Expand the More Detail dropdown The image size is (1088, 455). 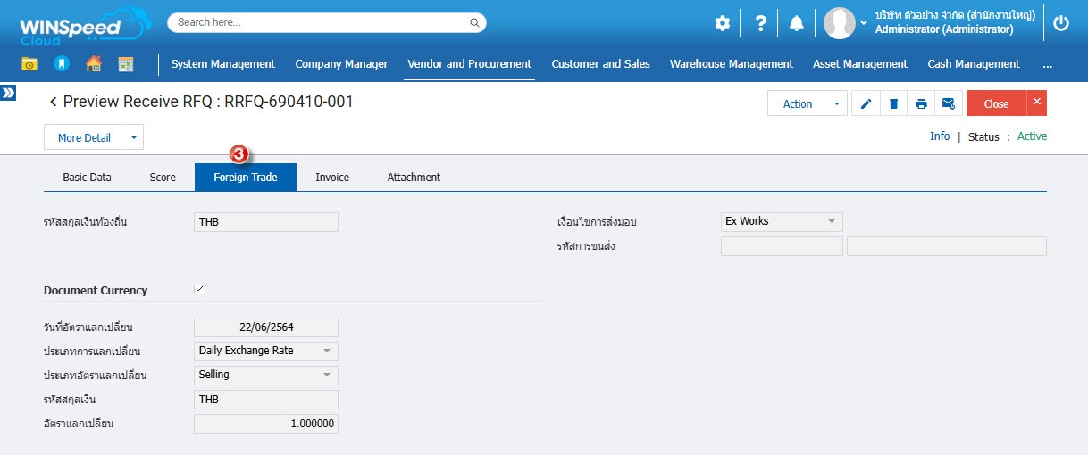click(x=93, y=137)
